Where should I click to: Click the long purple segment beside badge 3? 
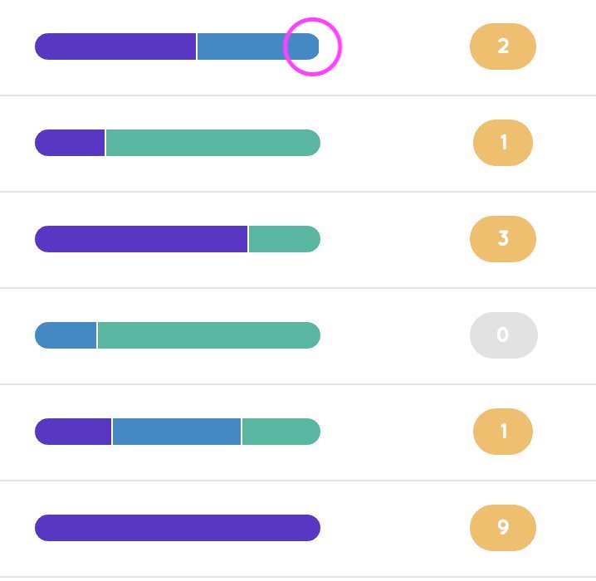pos(141,239)
